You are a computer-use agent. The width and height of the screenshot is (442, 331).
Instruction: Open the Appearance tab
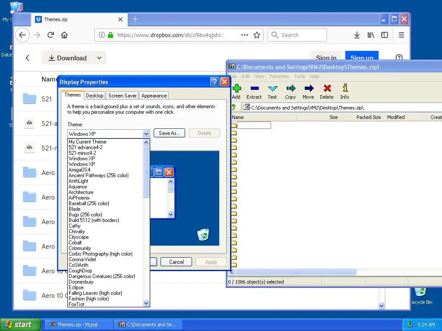pos(154,95)
